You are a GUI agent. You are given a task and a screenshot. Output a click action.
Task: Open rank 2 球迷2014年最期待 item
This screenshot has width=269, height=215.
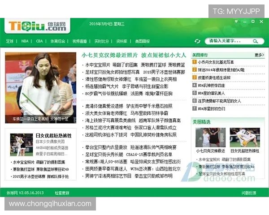pyautogui.click(x=221, y=70)
